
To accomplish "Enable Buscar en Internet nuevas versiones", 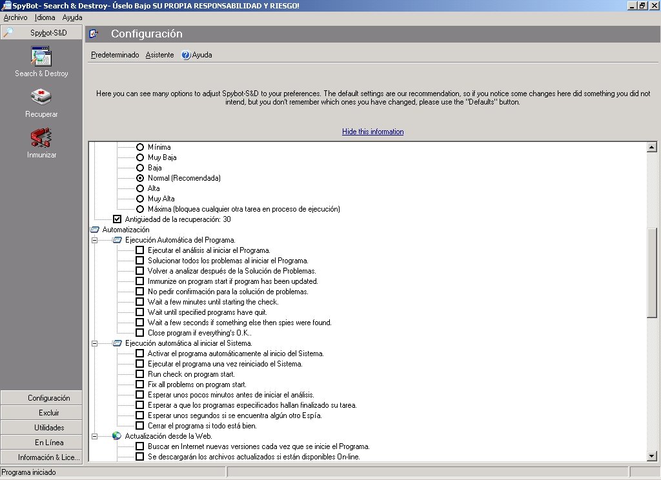I will [140, 446].
